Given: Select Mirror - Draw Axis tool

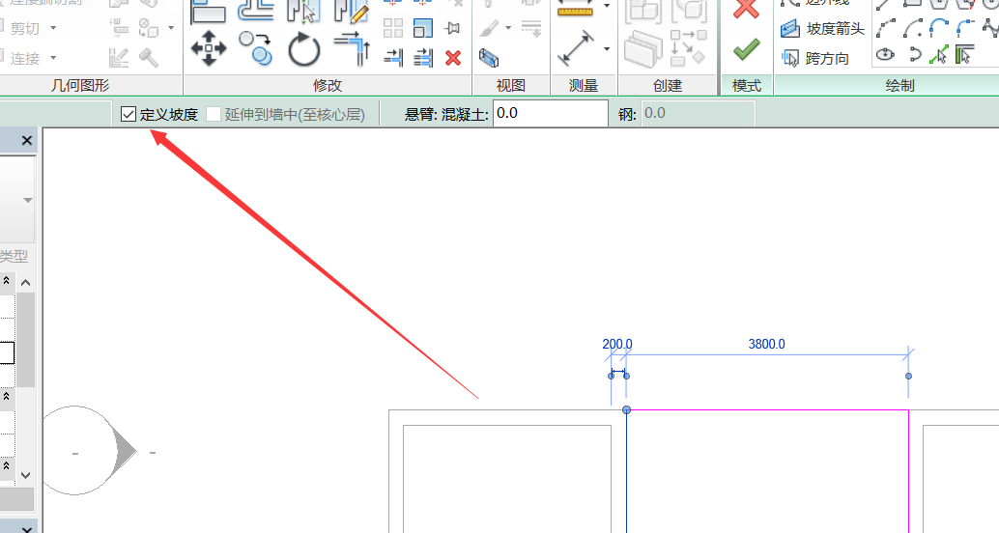Looking at the screenshot, I should (x=352, y=11).
